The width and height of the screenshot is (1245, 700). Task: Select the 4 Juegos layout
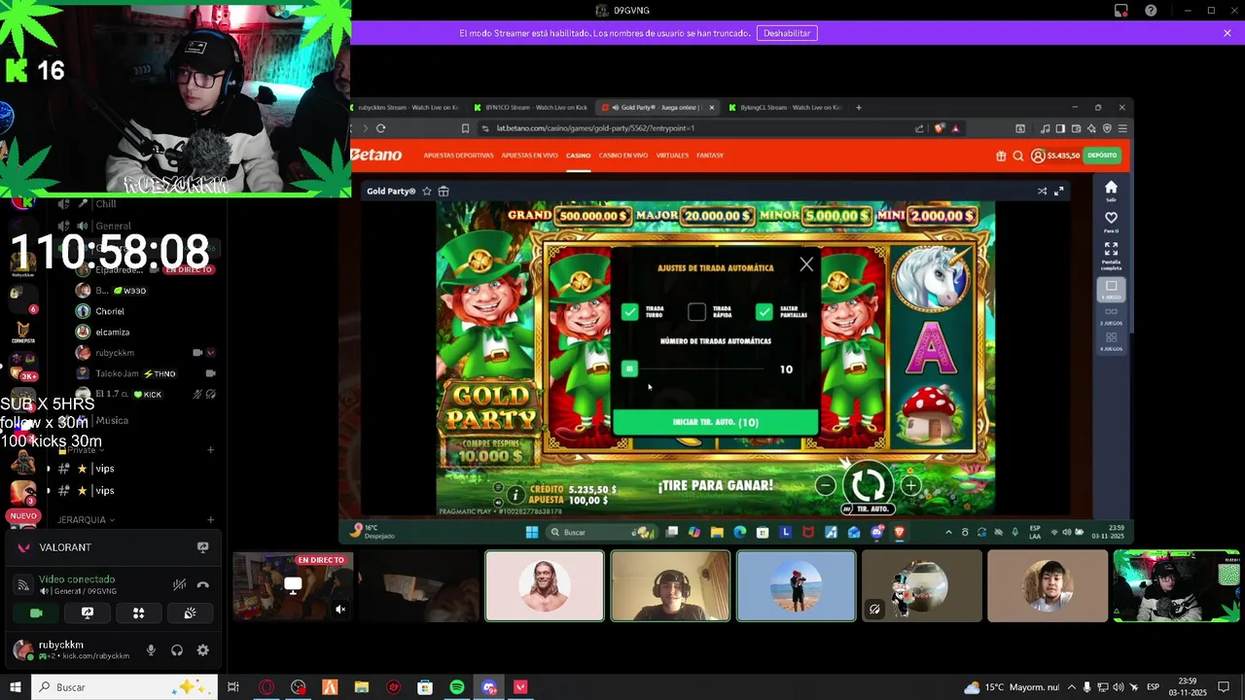(1111, 341)
